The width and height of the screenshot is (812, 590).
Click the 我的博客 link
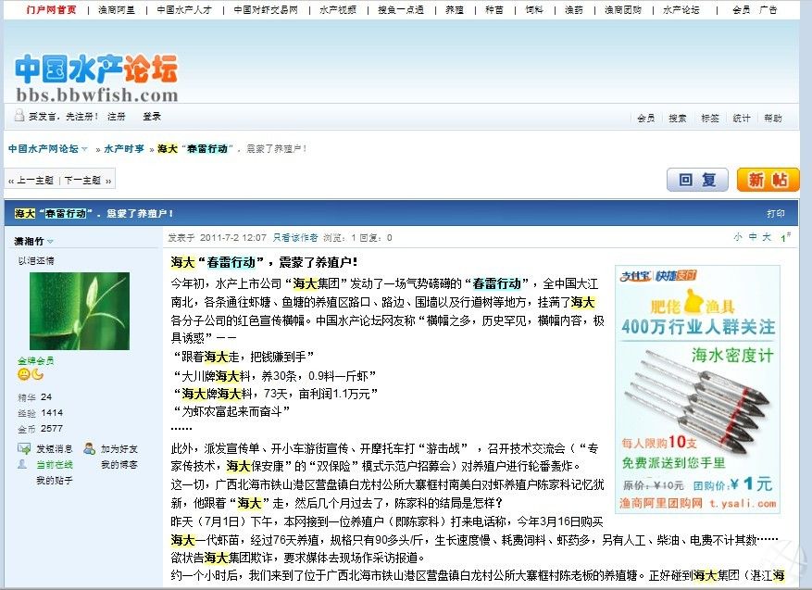[119, 465]
